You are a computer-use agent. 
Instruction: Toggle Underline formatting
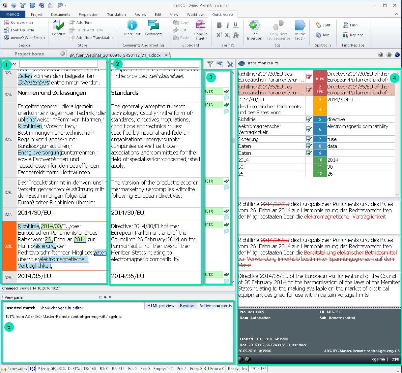[x=236, y=25]
